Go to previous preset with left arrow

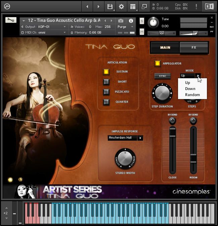tap(87, 6)
